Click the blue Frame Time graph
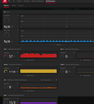This screenshot has width=94, height=104. tap(57, 36)
